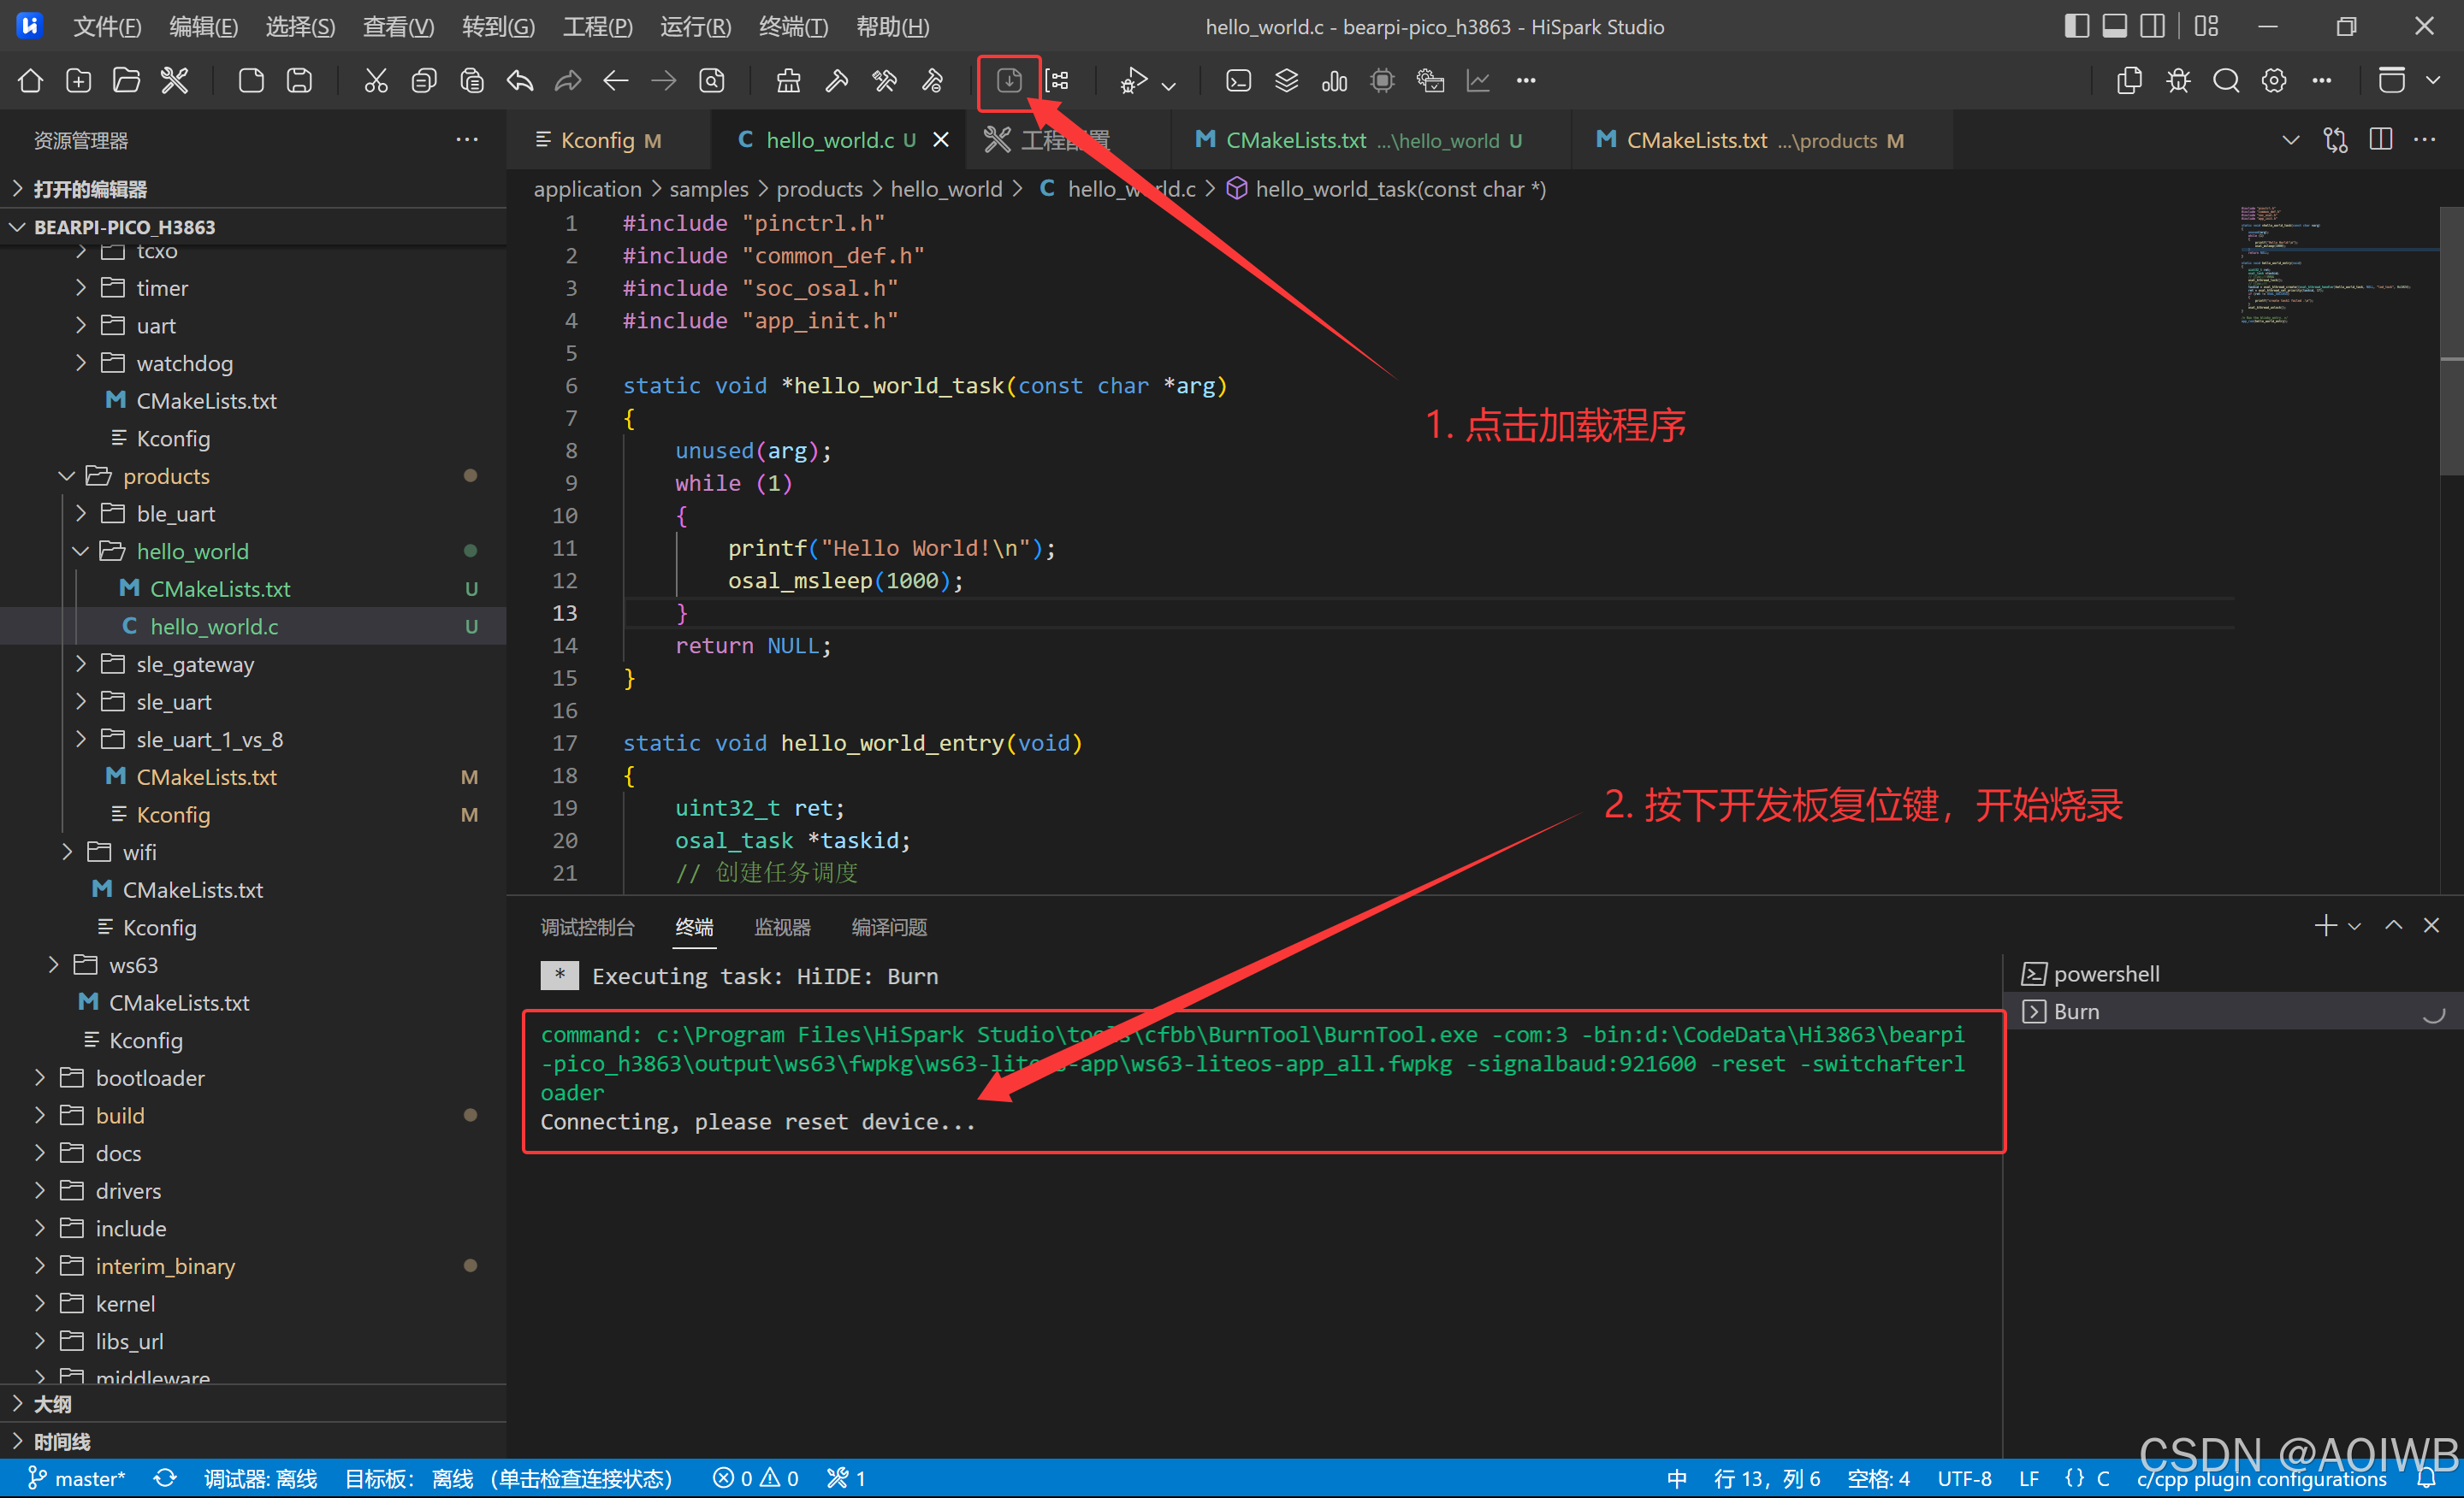Click the build hammer icon
The image size is (2464, 1498).
837,81
